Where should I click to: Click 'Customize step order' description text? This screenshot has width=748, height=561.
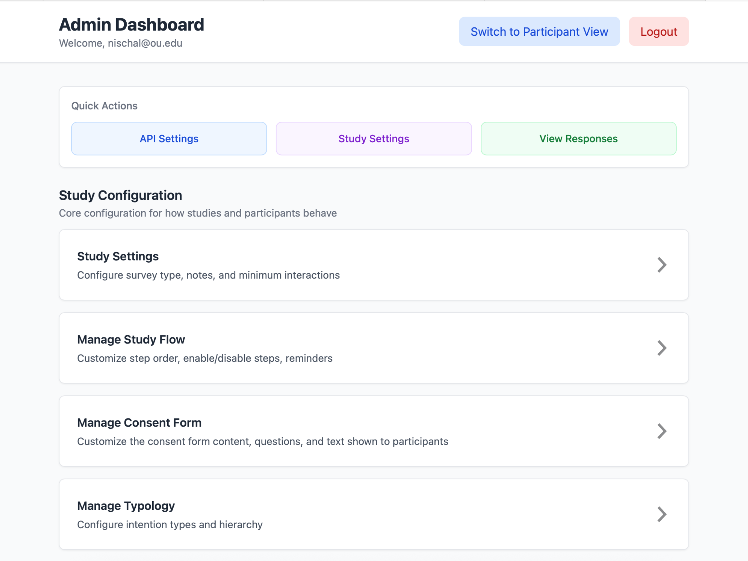pos(205,358)
